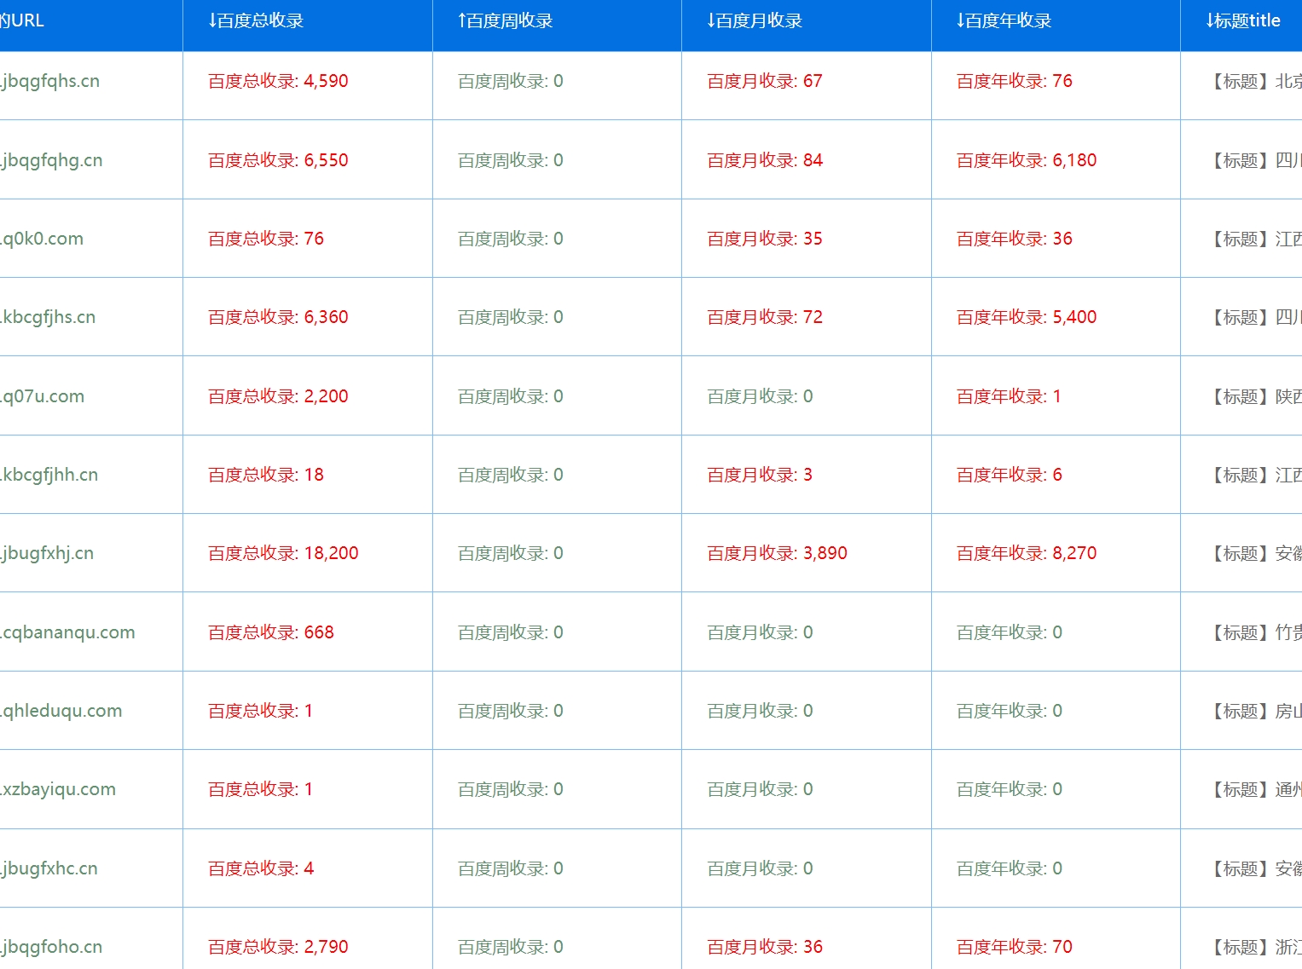Open the q07u.com URL link
The height and width of the screenshot is (969, 1302).
click(43, 396)
